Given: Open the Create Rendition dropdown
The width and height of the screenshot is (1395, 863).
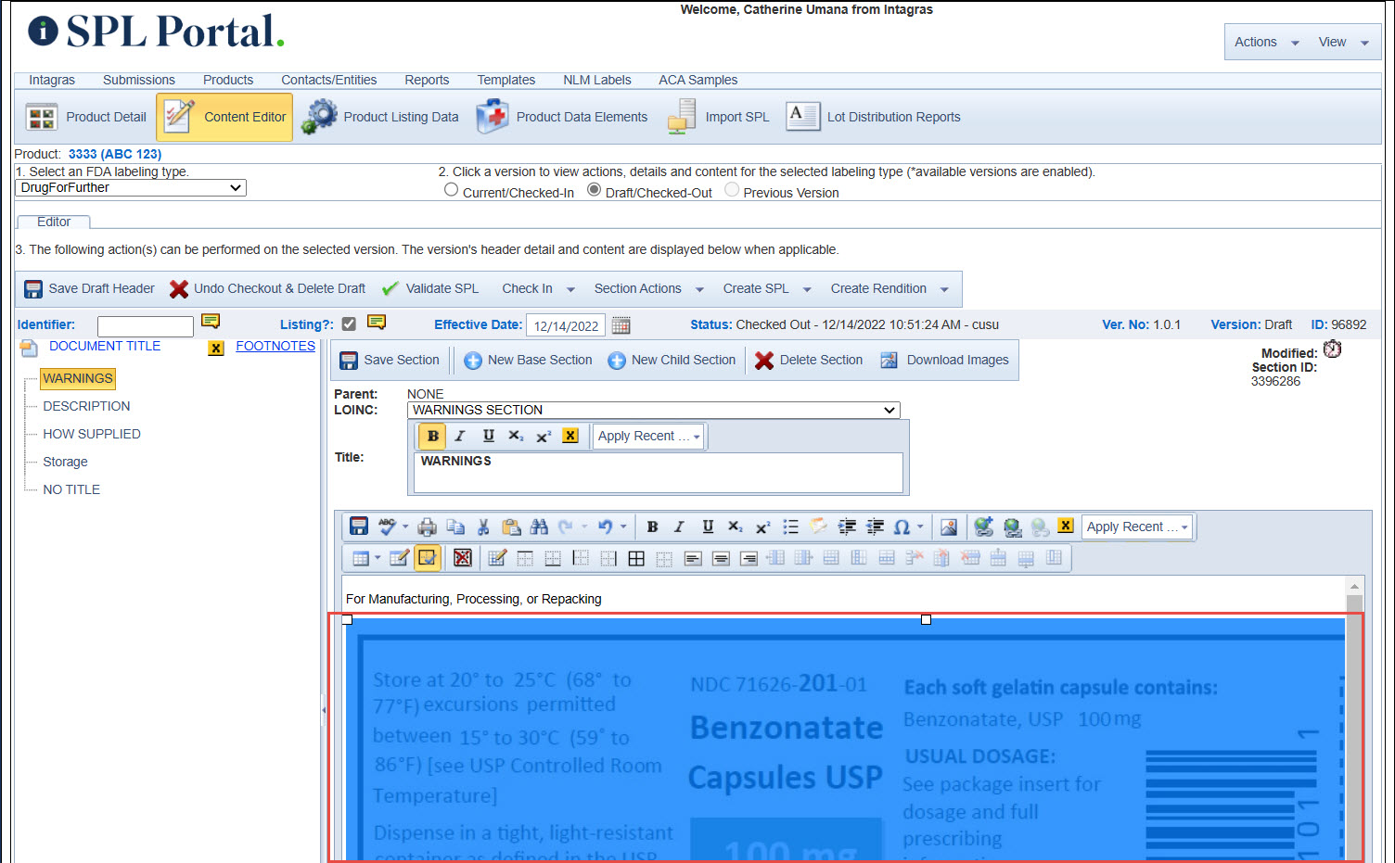Looking at the screenshot, I should pos(889,288).
